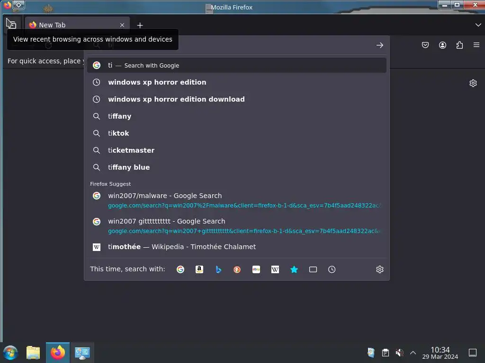This screenshot has width=485, height=363.
Task: Search this time with Amazon icon
Action: [199, 269]
